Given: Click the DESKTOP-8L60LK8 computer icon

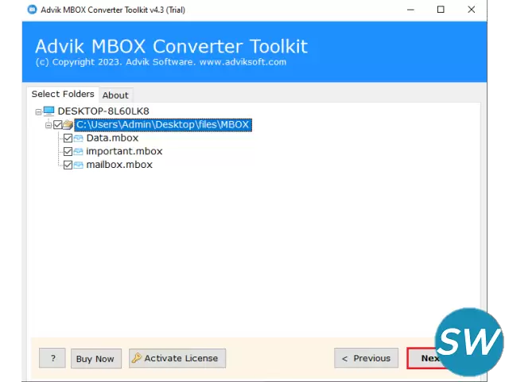Looking at the screenshot, I should (49, 111).
